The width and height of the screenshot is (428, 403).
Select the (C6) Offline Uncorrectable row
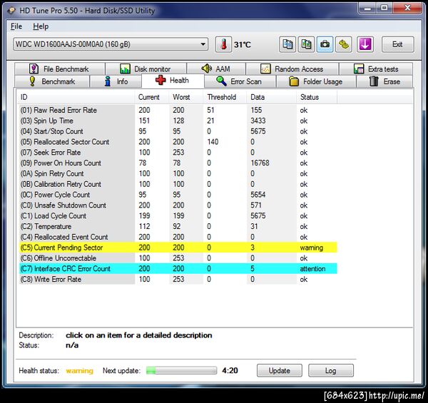178,257
